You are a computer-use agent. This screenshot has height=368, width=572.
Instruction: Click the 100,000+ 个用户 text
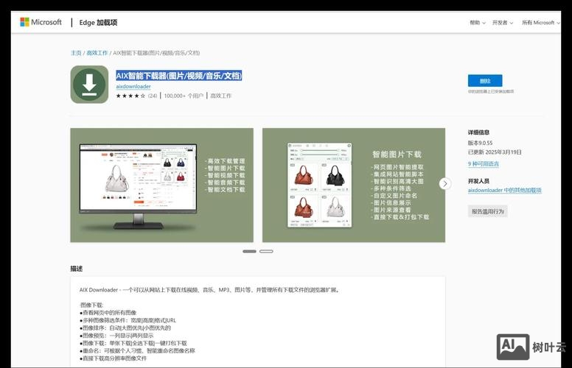tap(184, 96)
